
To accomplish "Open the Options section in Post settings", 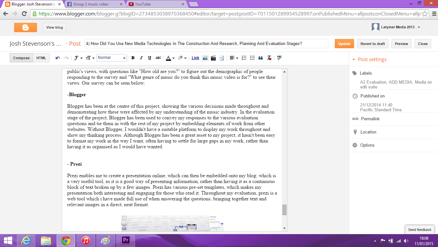I will (367, 145).
